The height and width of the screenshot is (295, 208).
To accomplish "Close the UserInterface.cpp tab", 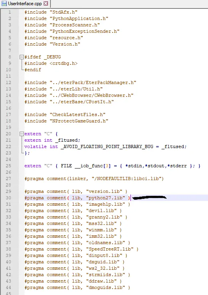I will pyautogui.click(x=46, y=3).
